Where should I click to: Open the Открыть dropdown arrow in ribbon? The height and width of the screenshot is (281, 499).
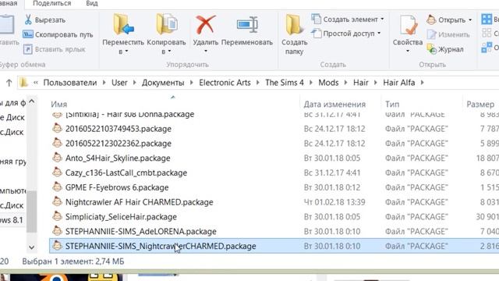pyautogui.click(x=470, y=20)
